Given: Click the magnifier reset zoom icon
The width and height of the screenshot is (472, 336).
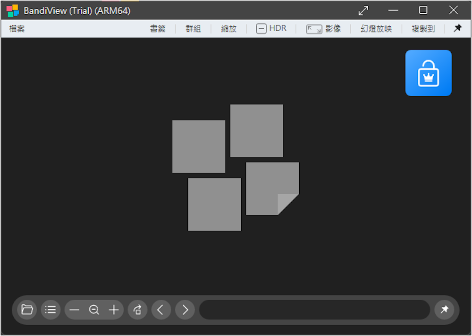Looking at the screenshot, I should [94, 310].
